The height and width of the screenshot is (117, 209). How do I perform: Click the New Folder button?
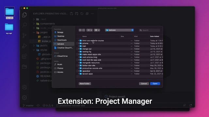coord(85,84)
